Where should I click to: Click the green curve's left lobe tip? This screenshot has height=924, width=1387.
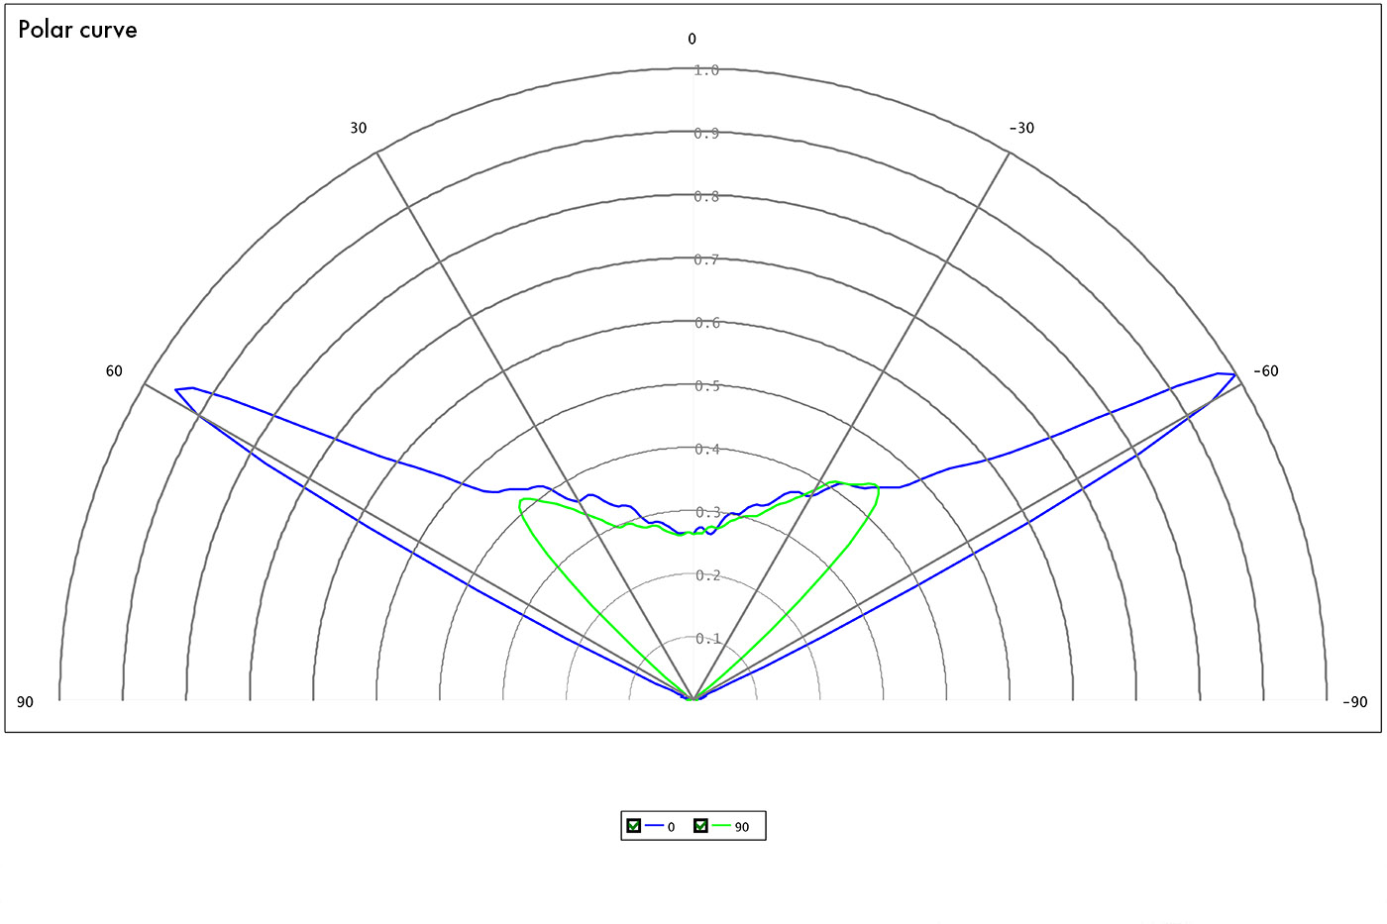pyautogui.click(x=520, y=501)
